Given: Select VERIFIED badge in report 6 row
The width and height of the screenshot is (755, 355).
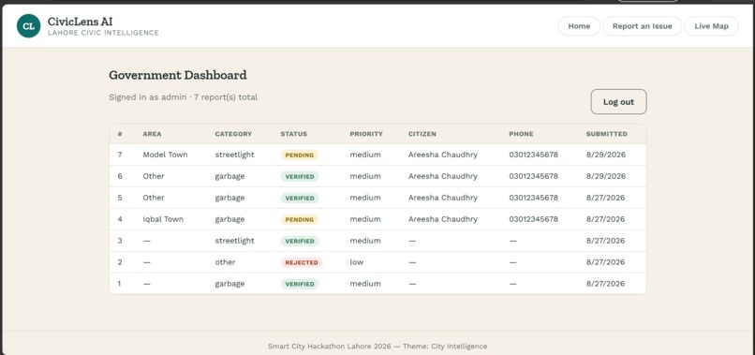Looking at the screenshot, I should pyautogui.click(x=300, y=176).
